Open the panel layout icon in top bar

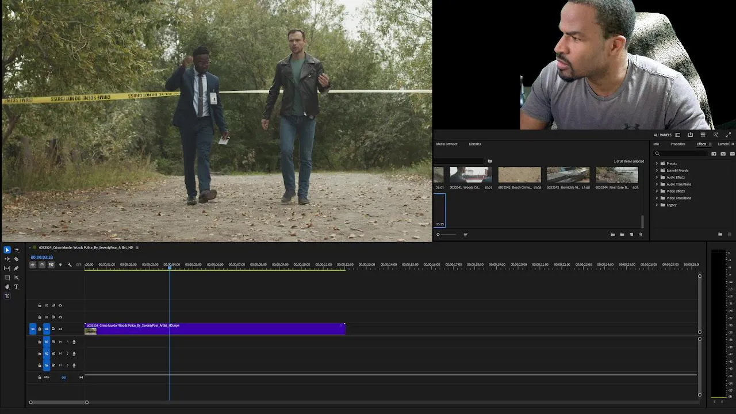click(703, 135)
